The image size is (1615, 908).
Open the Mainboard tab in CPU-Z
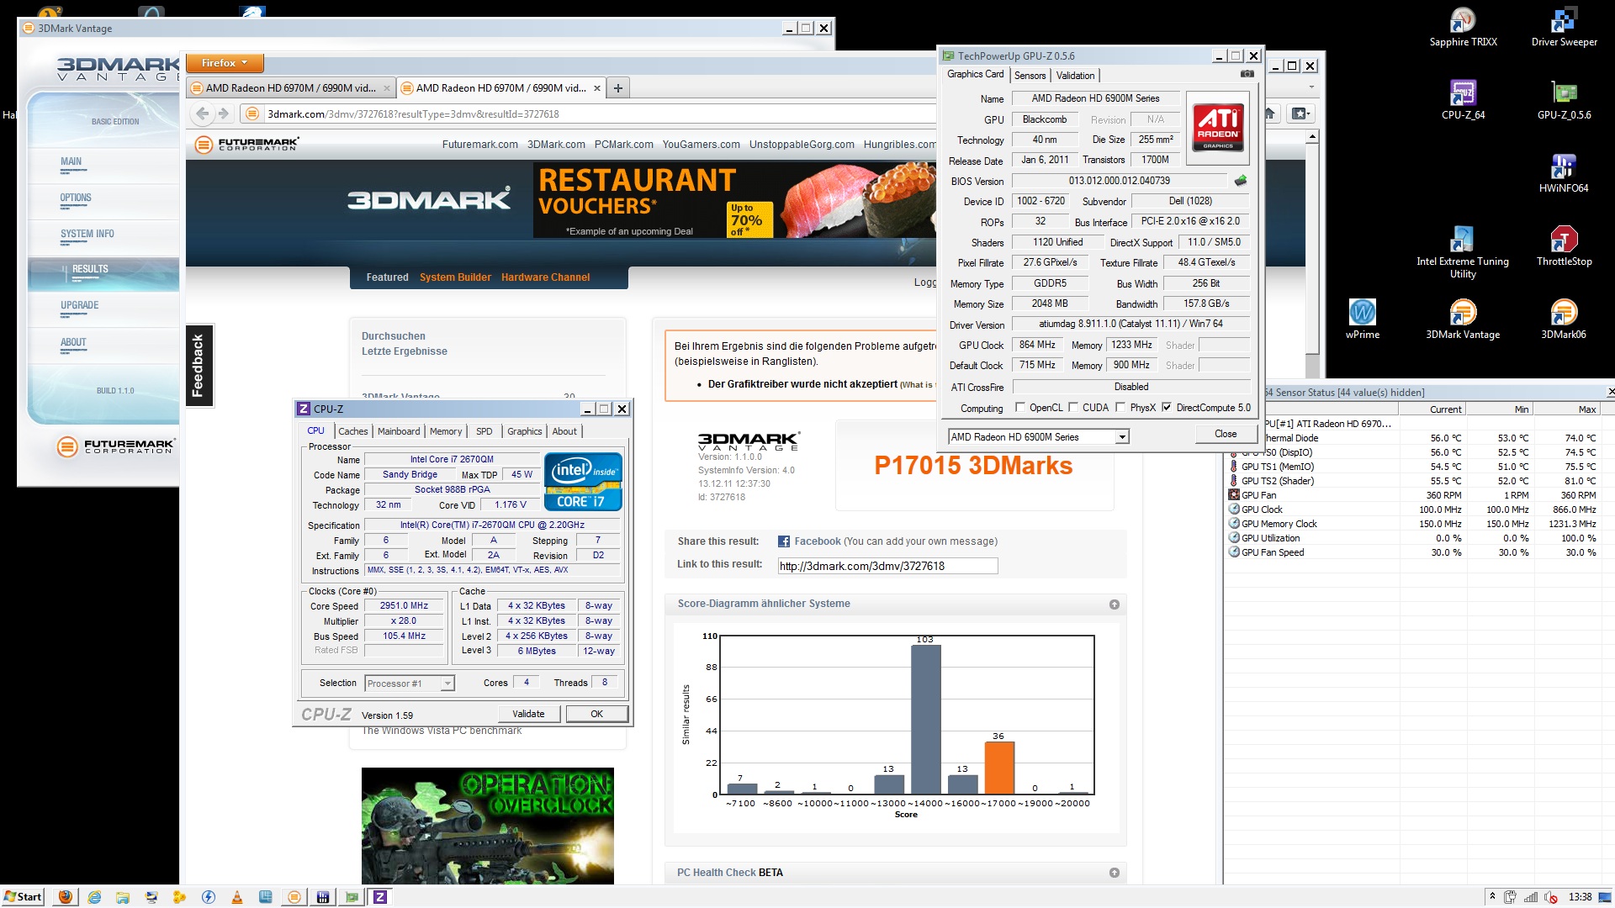(x=399, y=431)
